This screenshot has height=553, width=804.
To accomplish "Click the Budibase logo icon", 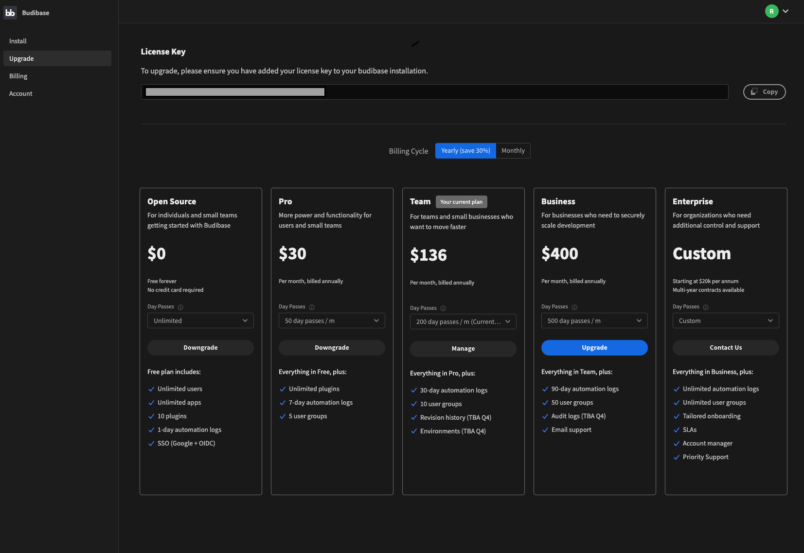I will coord(10,13).
